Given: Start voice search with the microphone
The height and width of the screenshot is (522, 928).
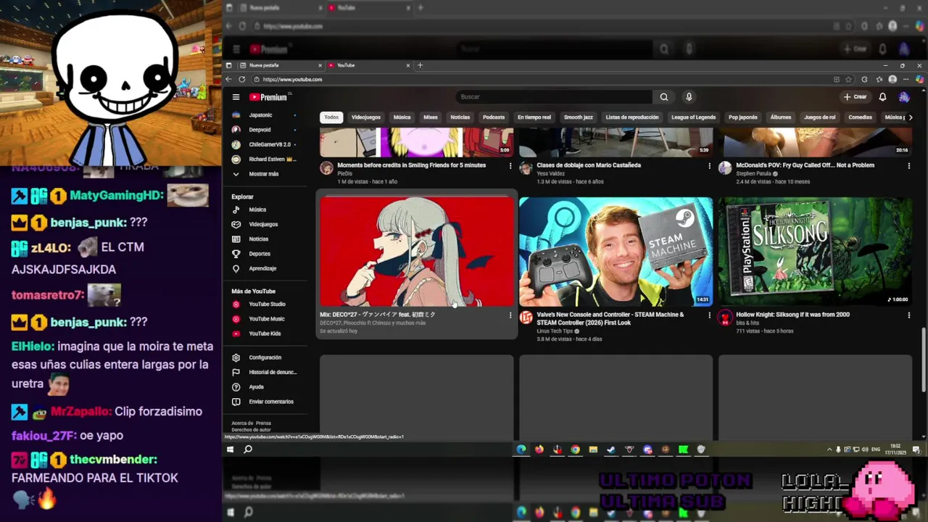Looking at the screenshot, I should 689,97.
